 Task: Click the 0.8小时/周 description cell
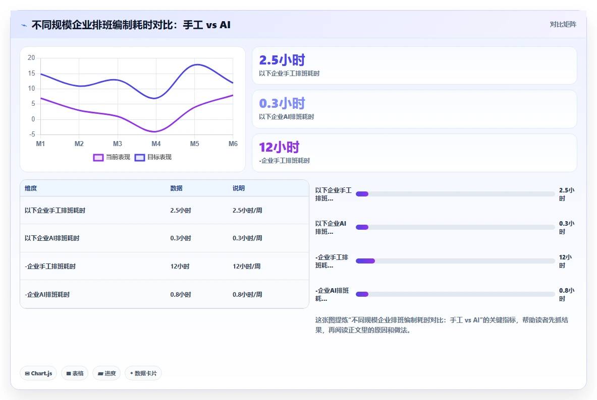(x=247, y=294)
